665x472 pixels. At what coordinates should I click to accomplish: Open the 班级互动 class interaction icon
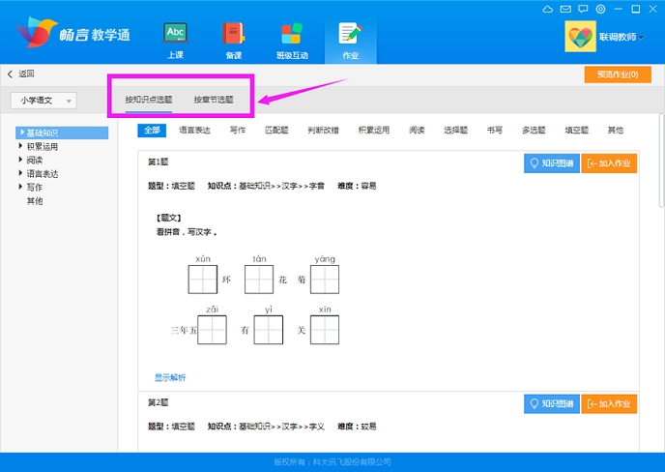pos(290,40)
